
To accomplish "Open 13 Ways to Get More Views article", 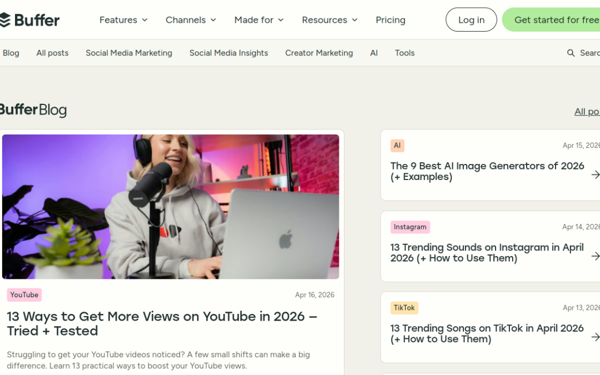I will [162, 323].
